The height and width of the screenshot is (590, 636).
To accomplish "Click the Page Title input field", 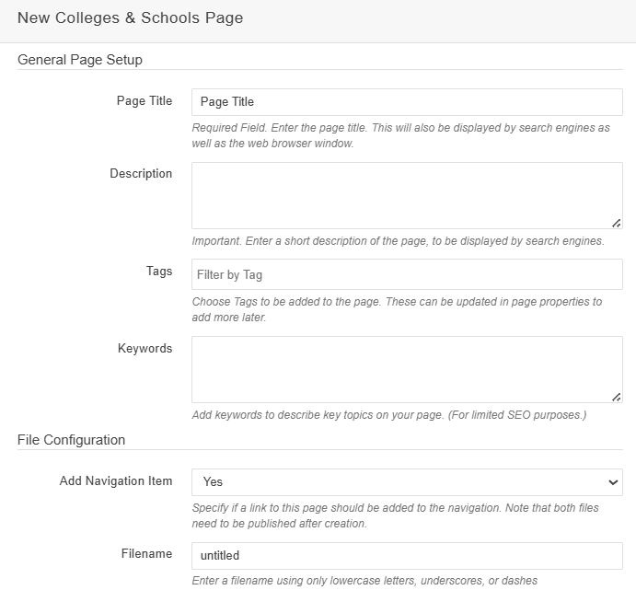I will [407, 101].
